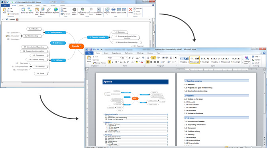The image size is (267, 148).
Task: Open MindView INSERT ribbon tab
Action: tap(22, 6)
